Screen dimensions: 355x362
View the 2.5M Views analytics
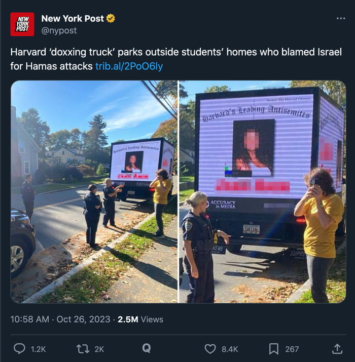point(140,319)
